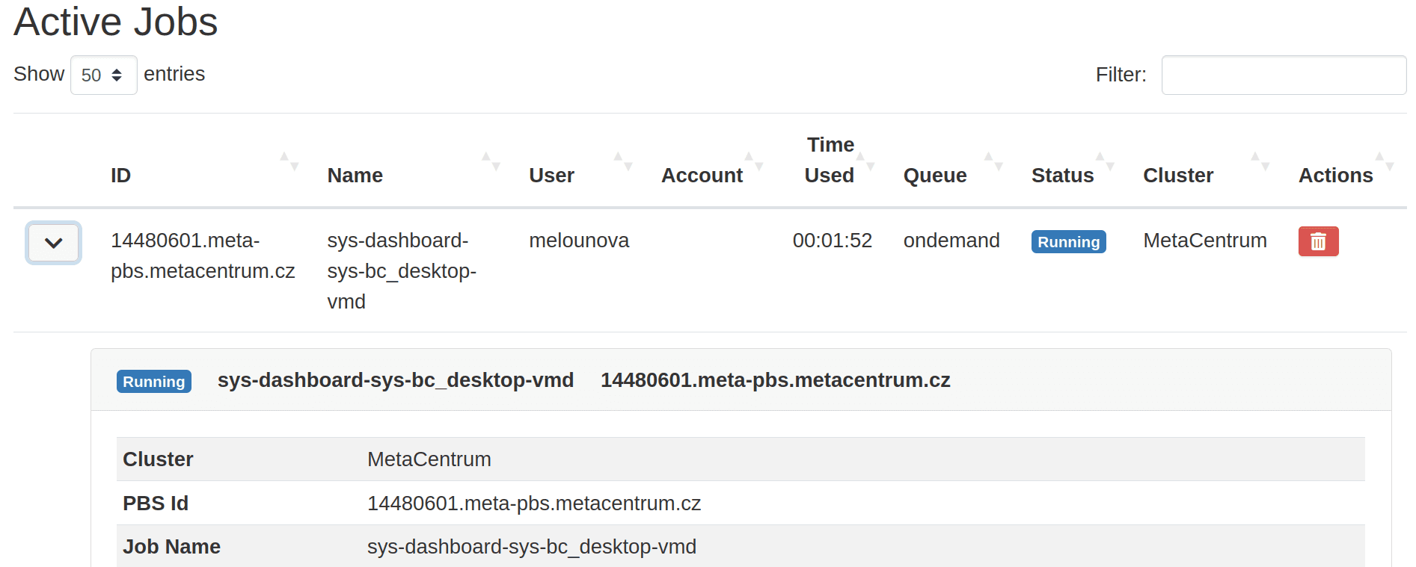
Task: Collapse job details with chevron button
Action: coord(53,243)
